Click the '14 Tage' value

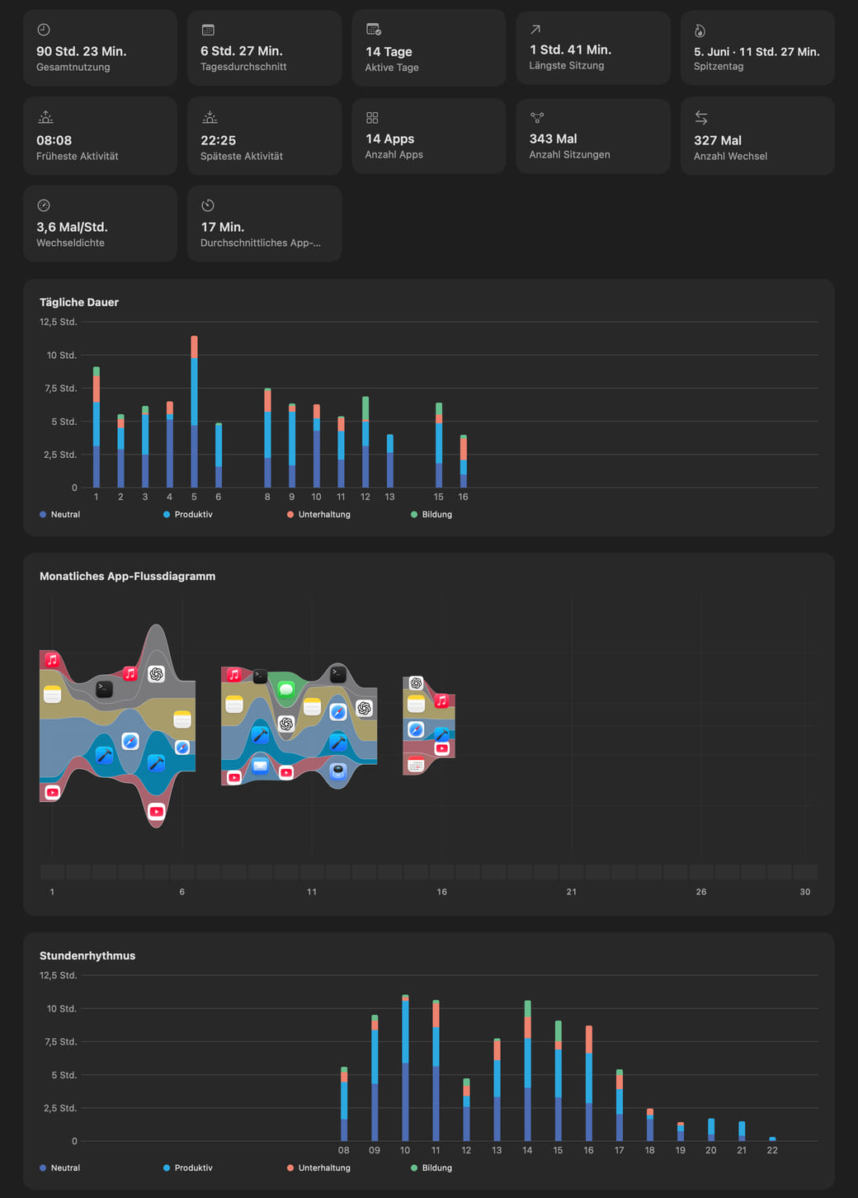(x=389, y=51)
